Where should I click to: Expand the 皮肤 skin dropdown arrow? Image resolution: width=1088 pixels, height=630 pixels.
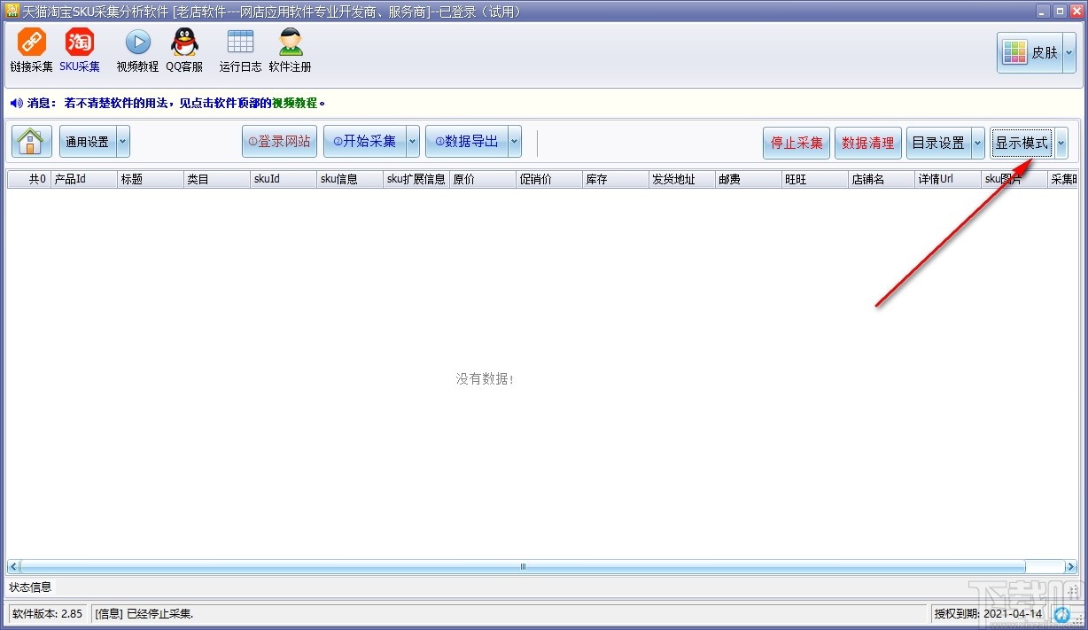click(x=1069, y=53)
